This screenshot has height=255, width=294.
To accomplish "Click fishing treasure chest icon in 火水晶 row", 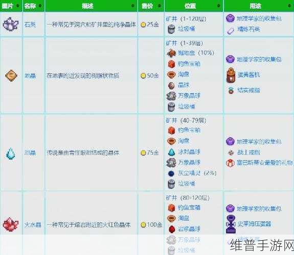I will (x=171, y=208).
